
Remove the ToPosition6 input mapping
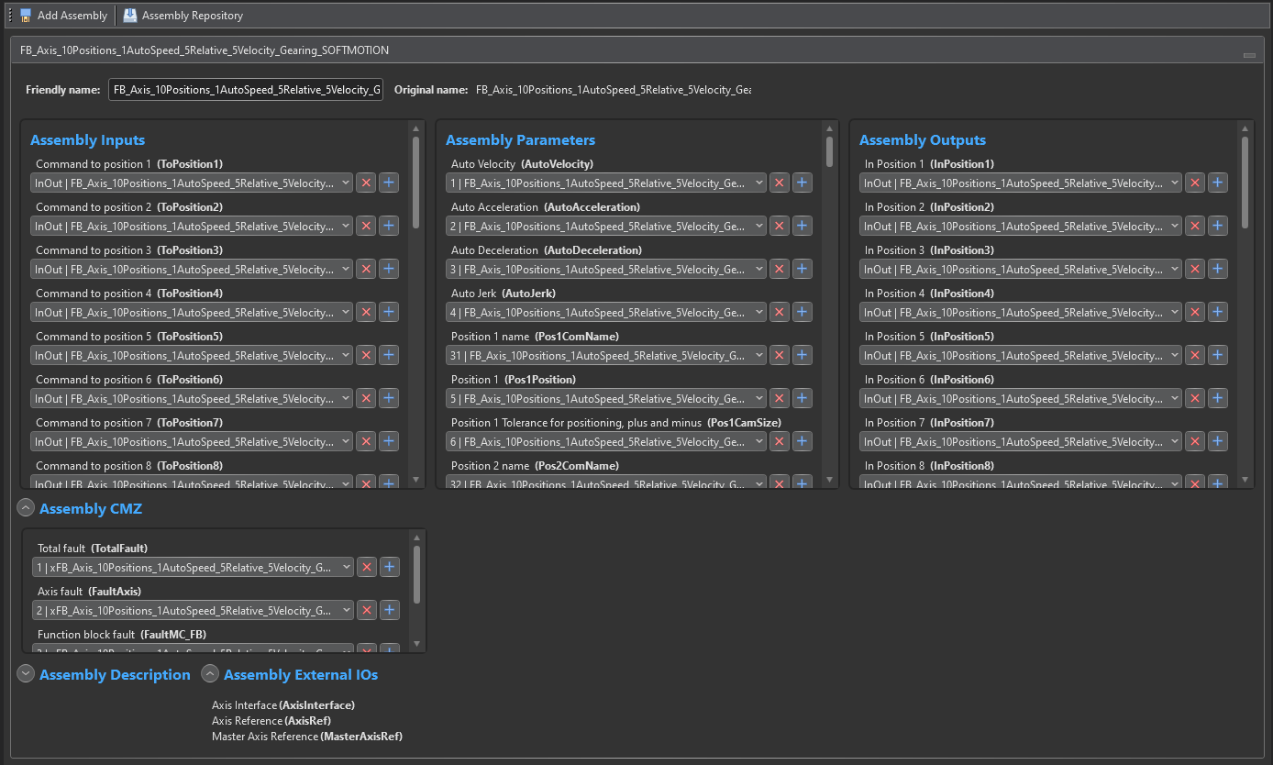(x=366, y=398)
